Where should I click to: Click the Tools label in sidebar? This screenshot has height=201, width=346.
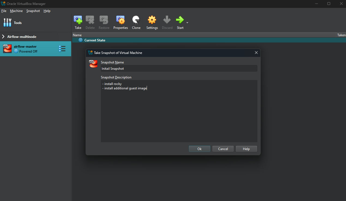(18, 23)
